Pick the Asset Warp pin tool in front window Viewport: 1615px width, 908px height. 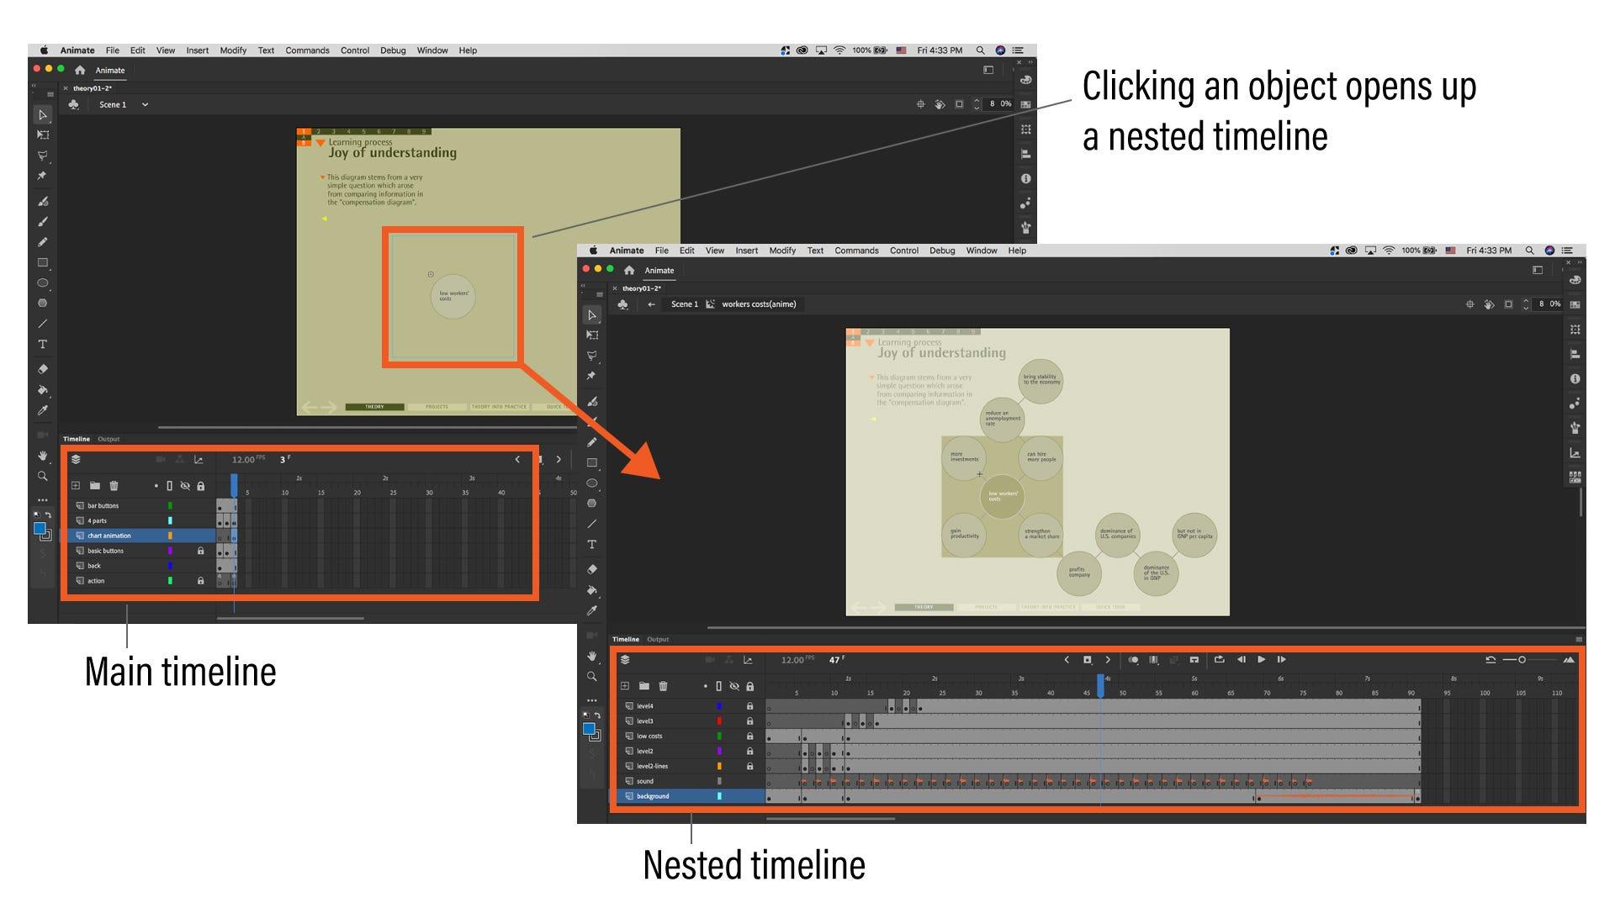point(591,376)
